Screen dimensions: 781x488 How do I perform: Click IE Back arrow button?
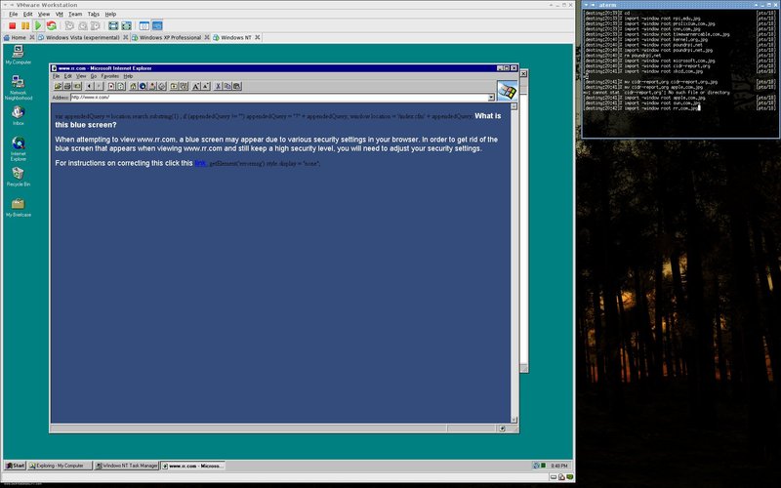point(89,86)
